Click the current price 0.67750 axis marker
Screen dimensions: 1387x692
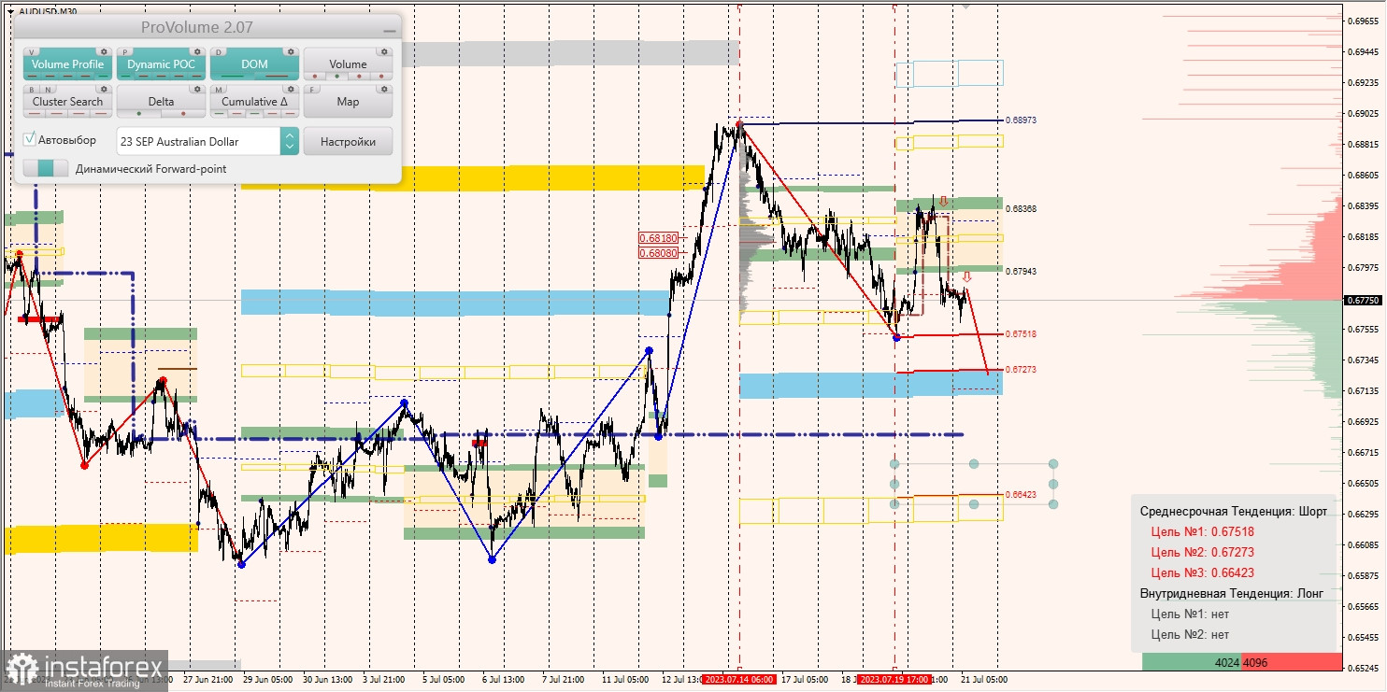coord(1362,301)
